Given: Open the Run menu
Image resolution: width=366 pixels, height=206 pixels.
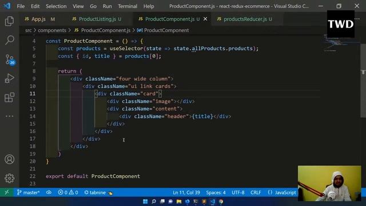Looking at the screenshot, I should (107, 6).
